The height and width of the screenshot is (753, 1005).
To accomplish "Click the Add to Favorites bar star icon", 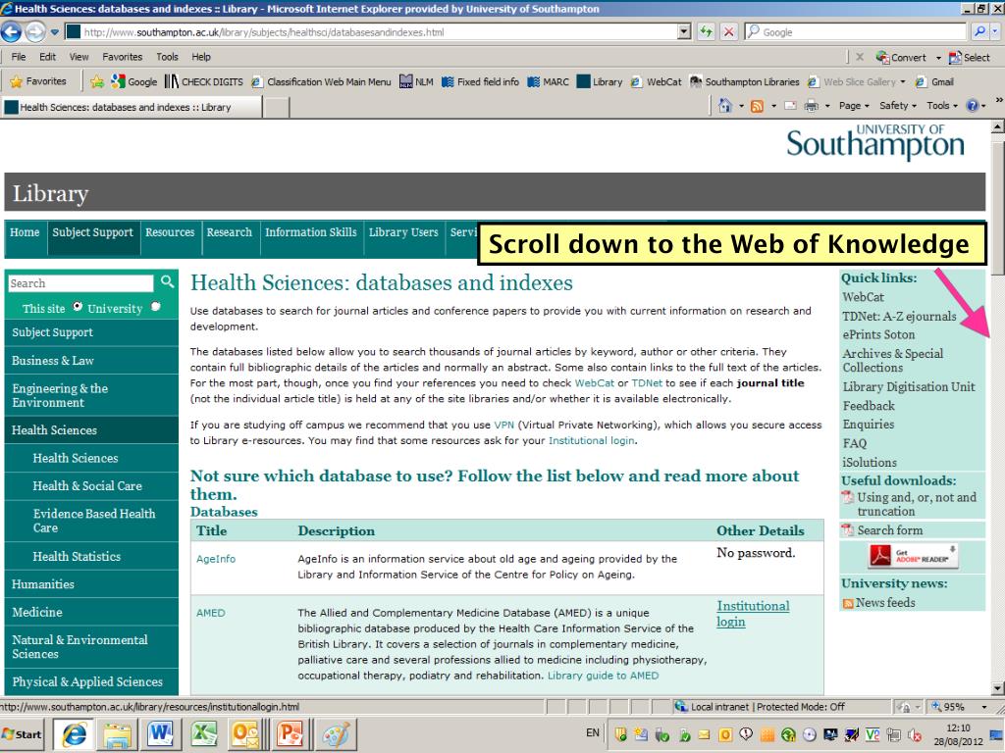I will point(97,81).
